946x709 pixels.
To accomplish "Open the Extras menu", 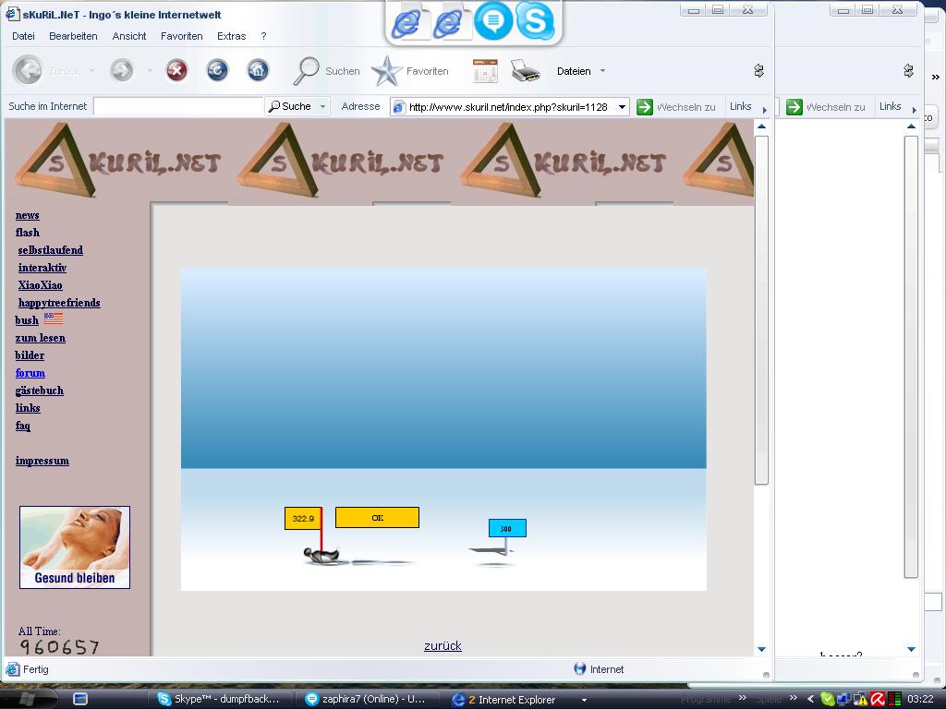I will click(x=231, y=36).
